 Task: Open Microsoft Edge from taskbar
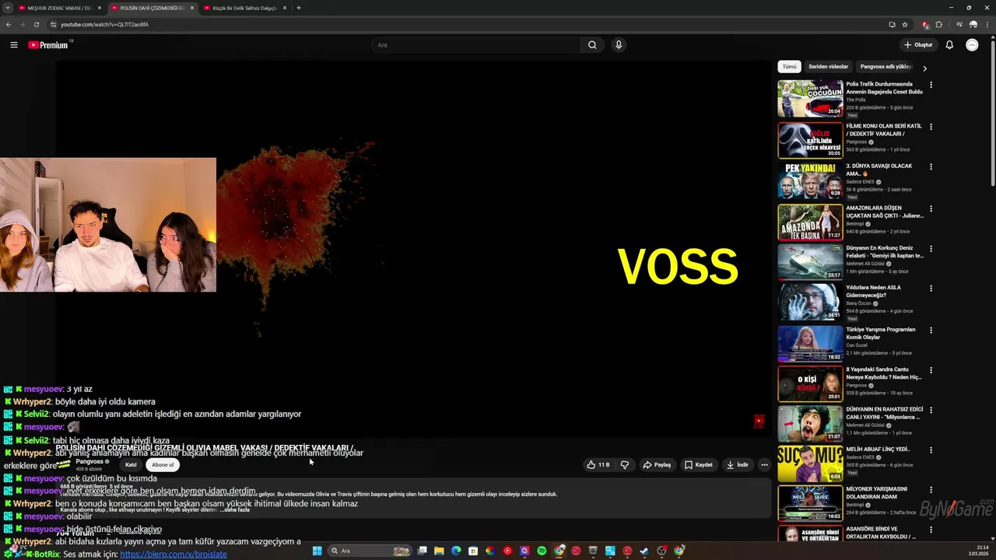456,551
